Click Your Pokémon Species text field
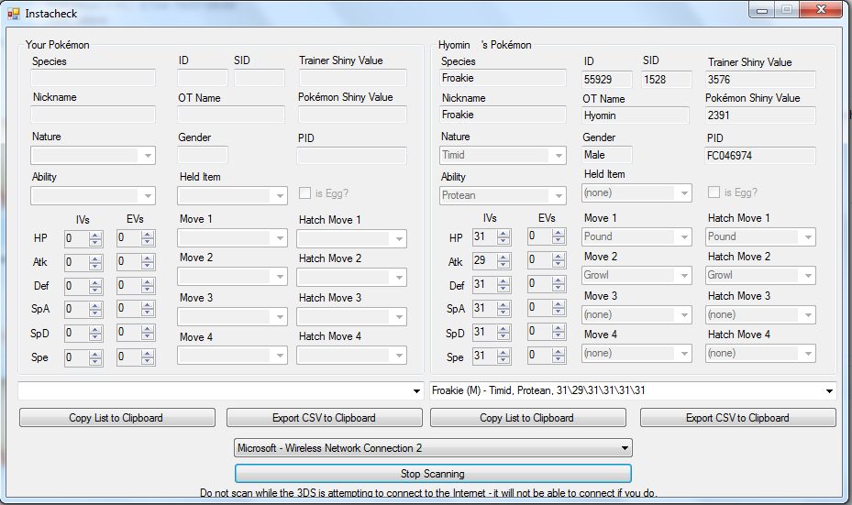The width and height of the screenshot is (852, 505). (x=94, y=78)
